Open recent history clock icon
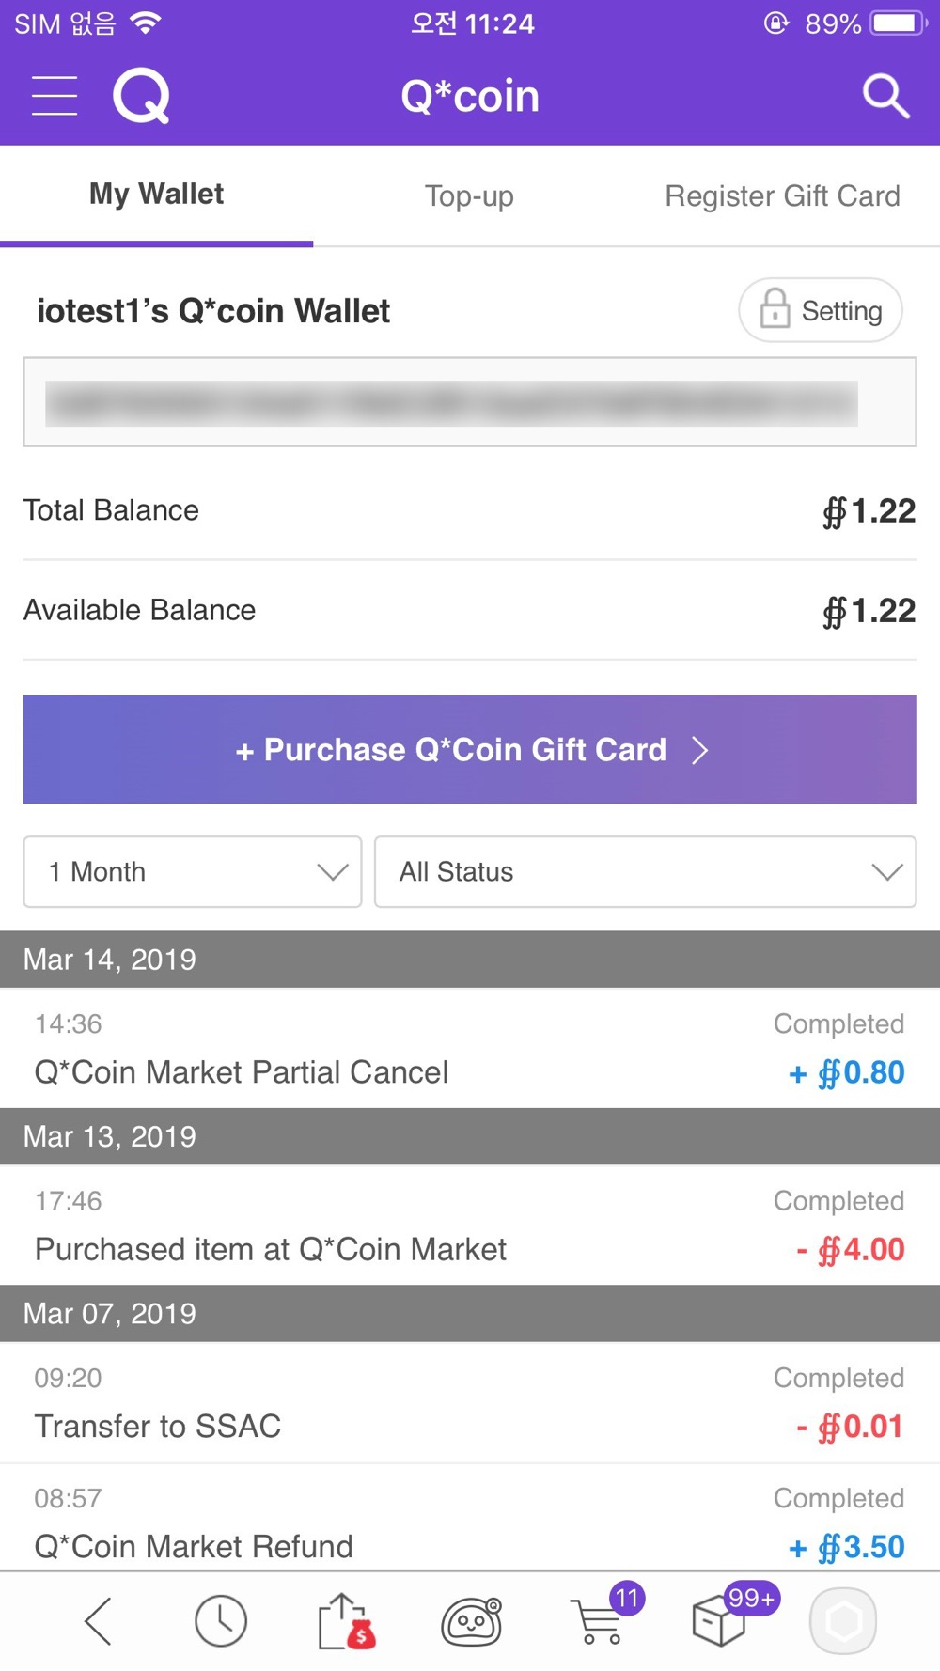Image resolution: width=940 pixels, height=1671 pixels. coord(221,1621)
